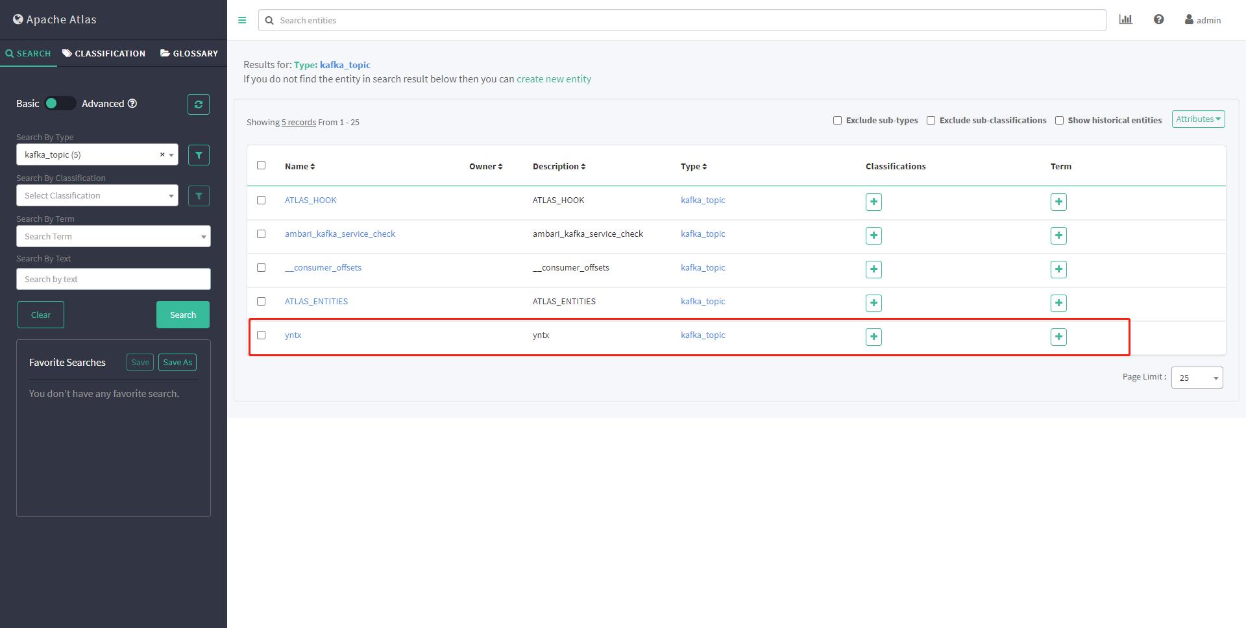Click the Advanced search help icon

point(132,103)
